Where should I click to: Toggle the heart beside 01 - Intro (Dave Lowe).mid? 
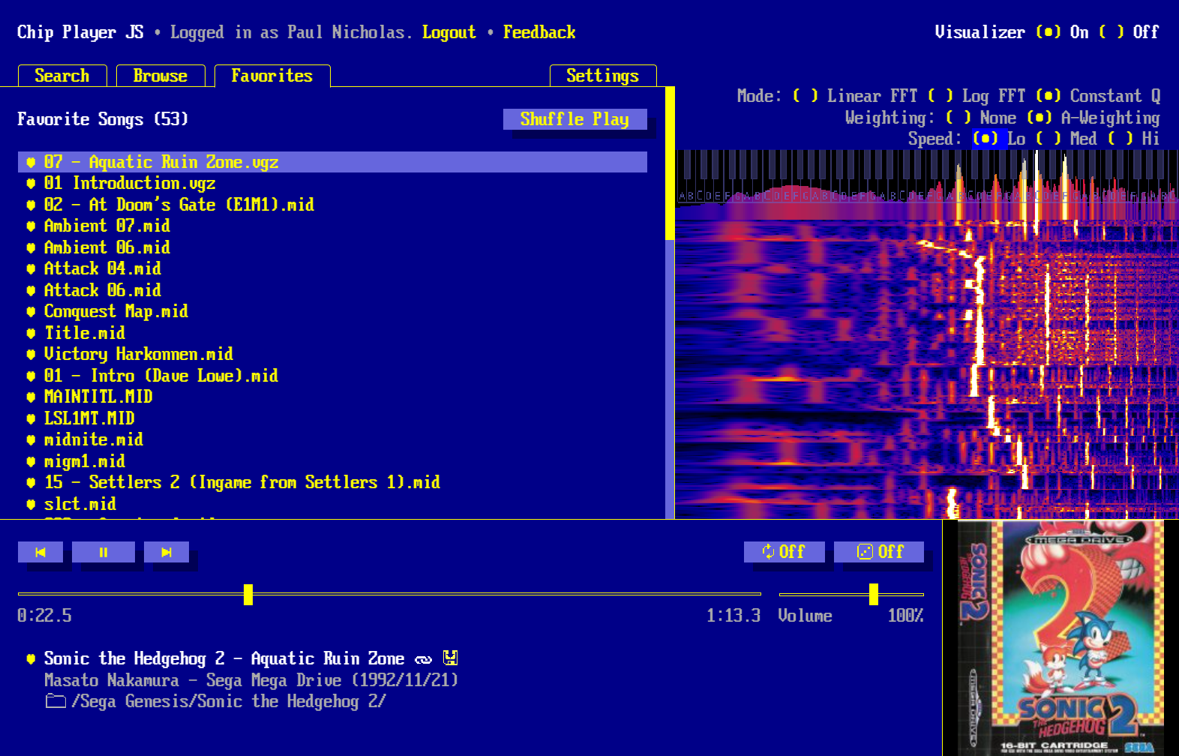pos(31,376)
